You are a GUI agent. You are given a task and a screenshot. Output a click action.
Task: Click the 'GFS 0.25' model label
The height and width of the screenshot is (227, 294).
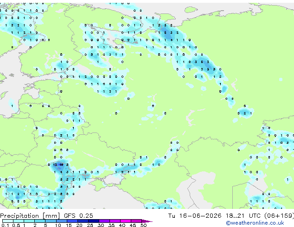[x=78, y=216]
